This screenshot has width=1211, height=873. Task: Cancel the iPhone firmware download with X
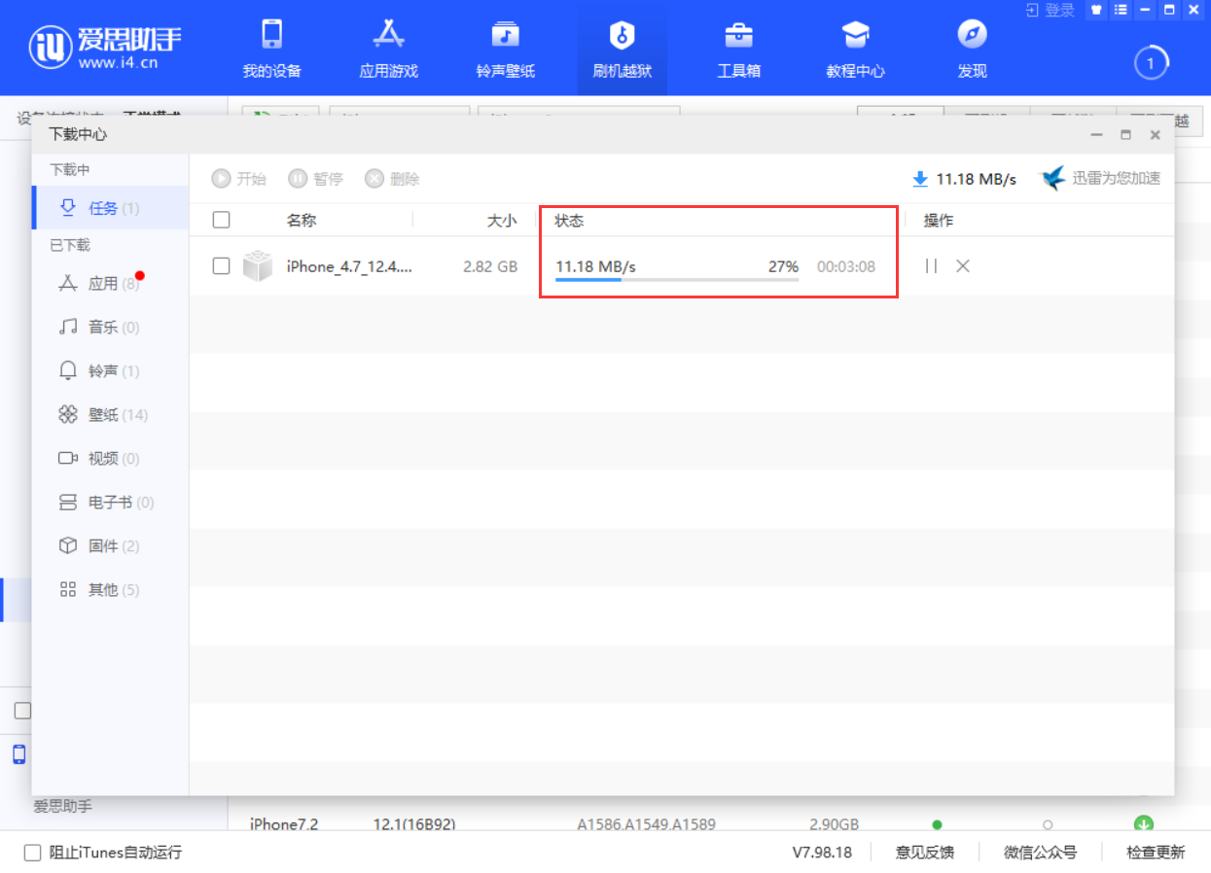[x=963, y=265]
